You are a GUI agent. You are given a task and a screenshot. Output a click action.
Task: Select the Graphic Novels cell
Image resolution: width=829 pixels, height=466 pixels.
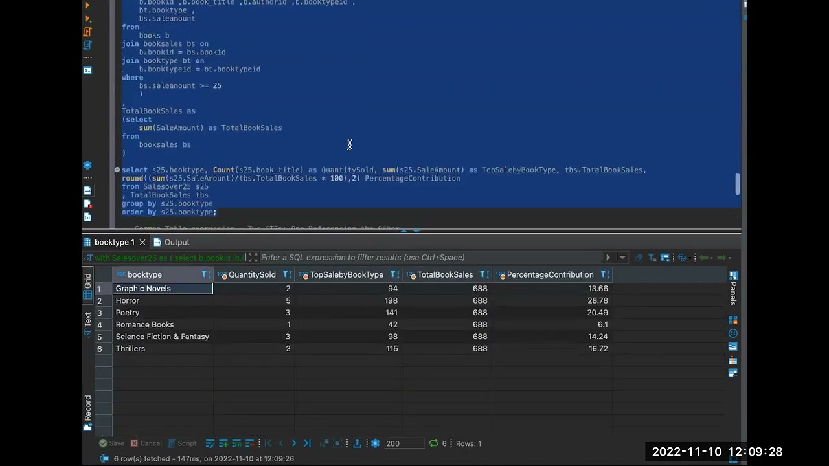[163, 289]
